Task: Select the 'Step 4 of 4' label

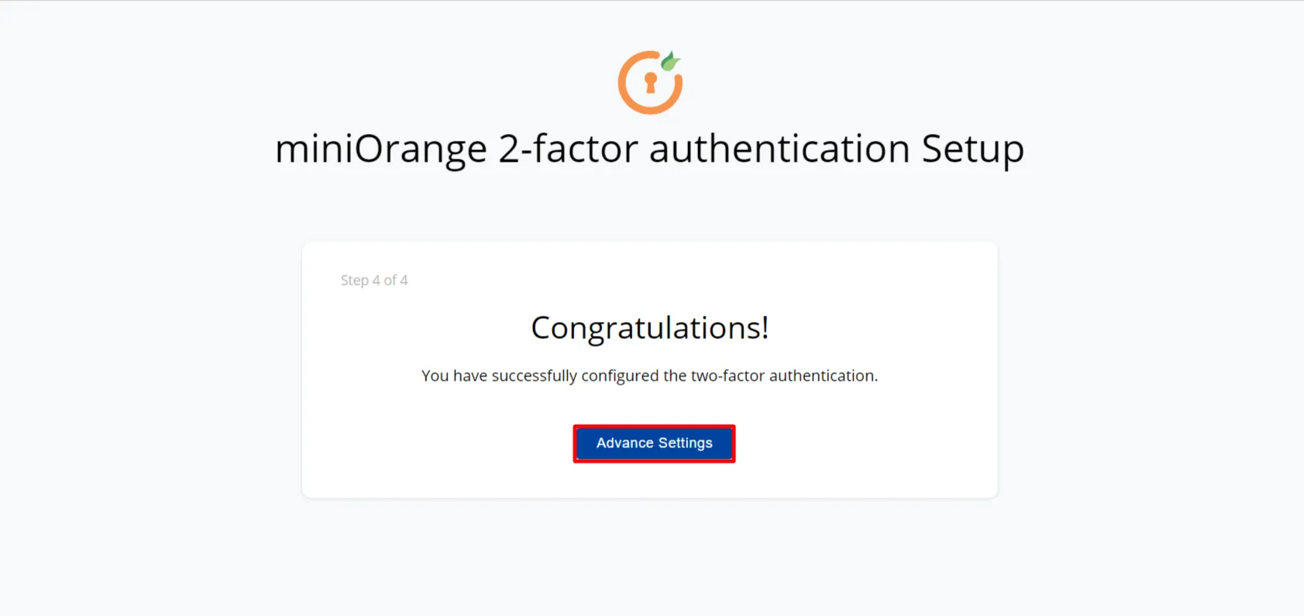Action: [374, 280]
